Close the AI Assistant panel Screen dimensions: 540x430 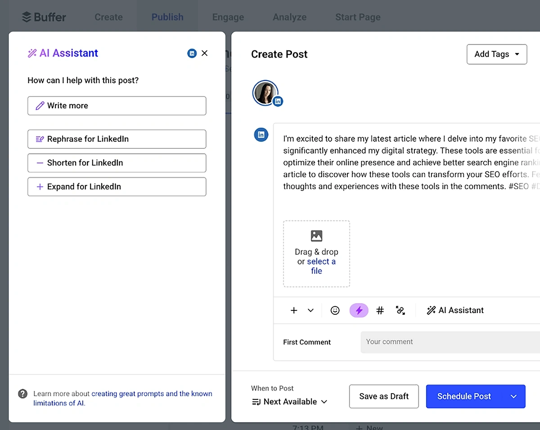pyautogui.click(x=205, y=53)
